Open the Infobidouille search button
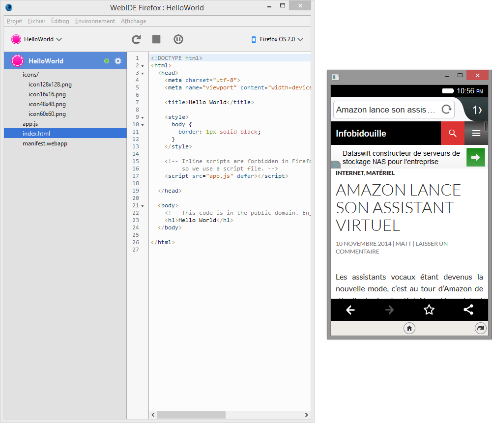Screen dimensions: 492x423 452,133
